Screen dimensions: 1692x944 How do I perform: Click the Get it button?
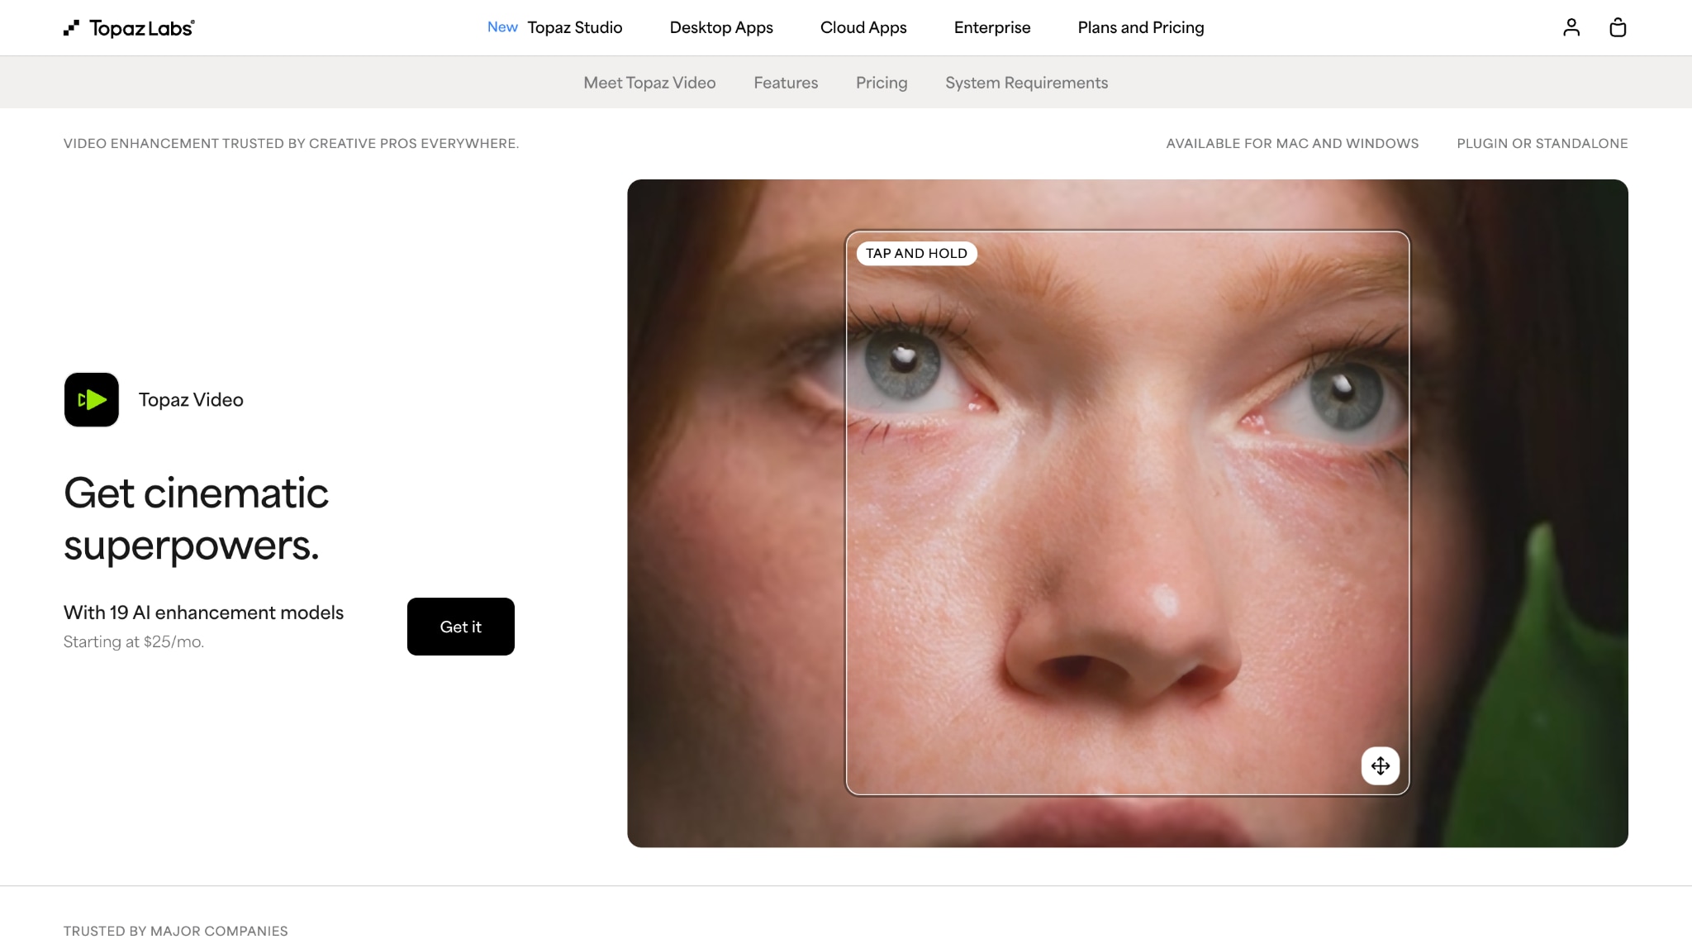[460, 627]
